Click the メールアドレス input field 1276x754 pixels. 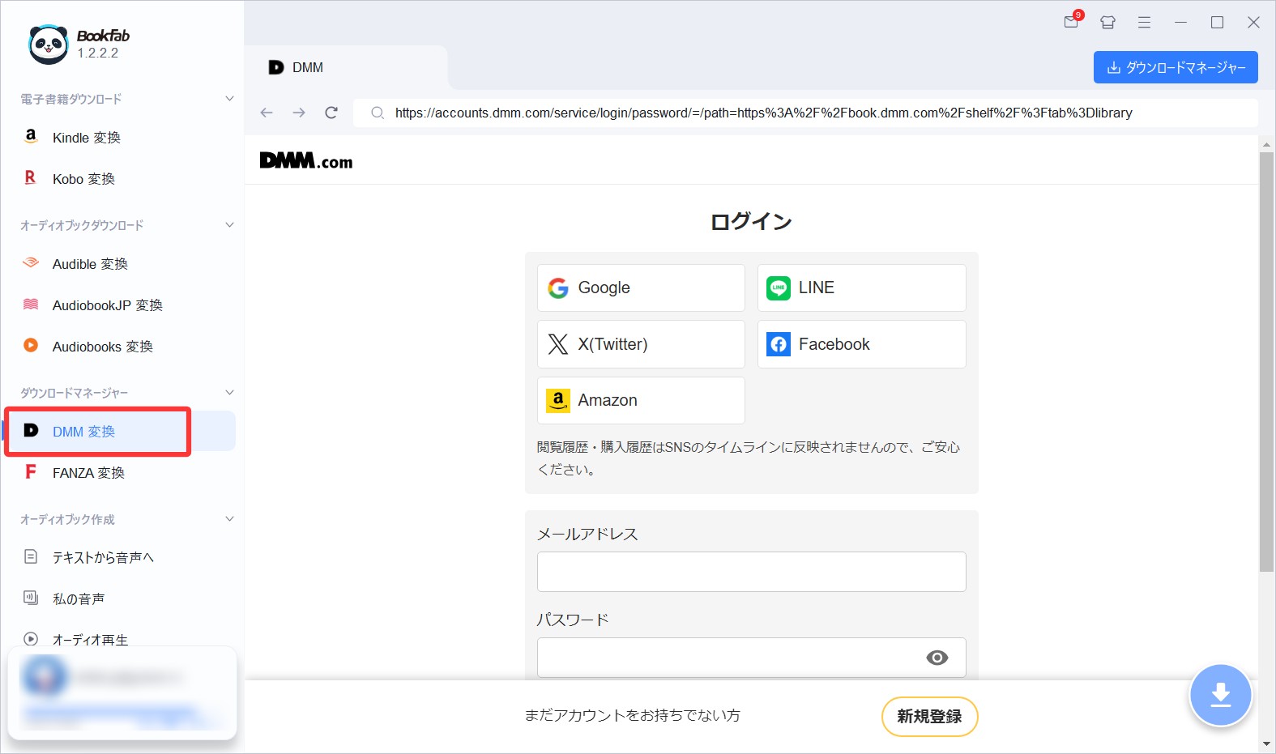coord(751,572)
